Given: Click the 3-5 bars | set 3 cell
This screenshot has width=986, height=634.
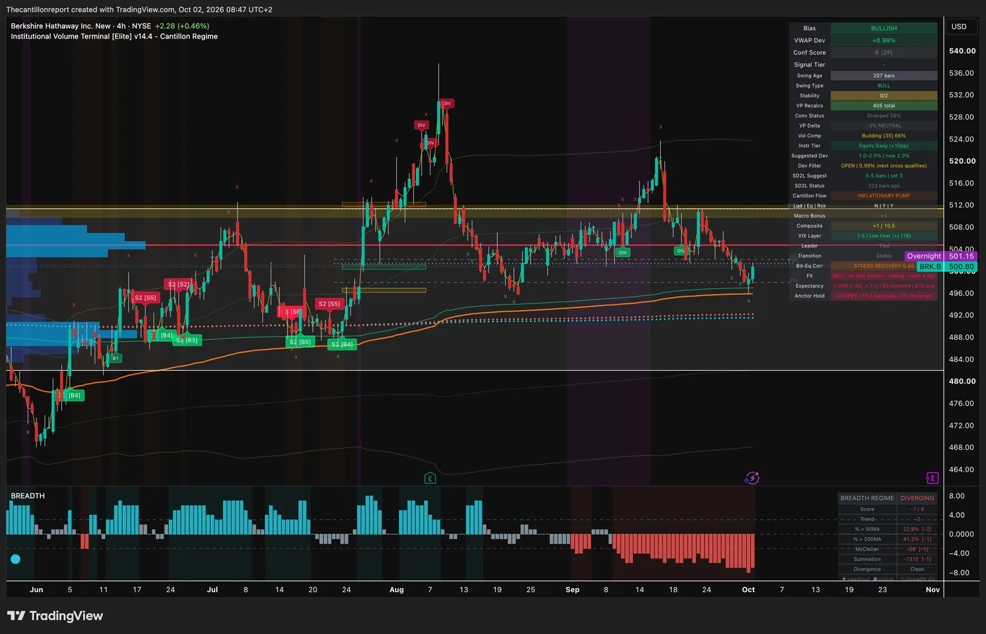Looking at the screenshot, I should [883, 176].
